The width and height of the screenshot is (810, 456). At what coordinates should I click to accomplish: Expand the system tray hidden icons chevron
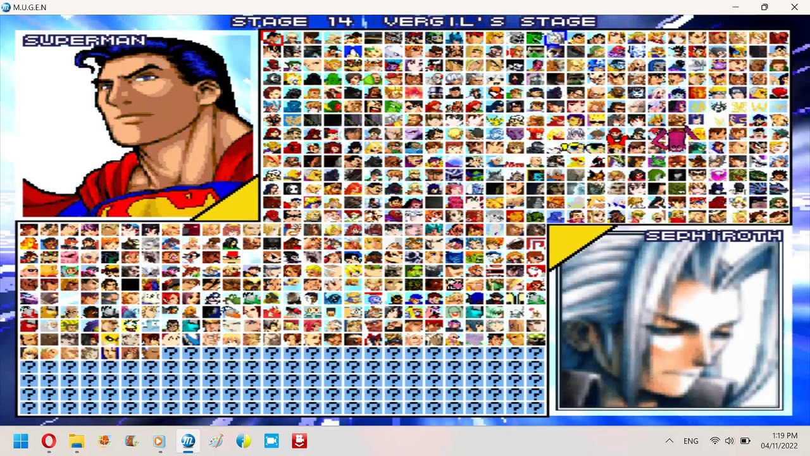[x=669, y=441]
